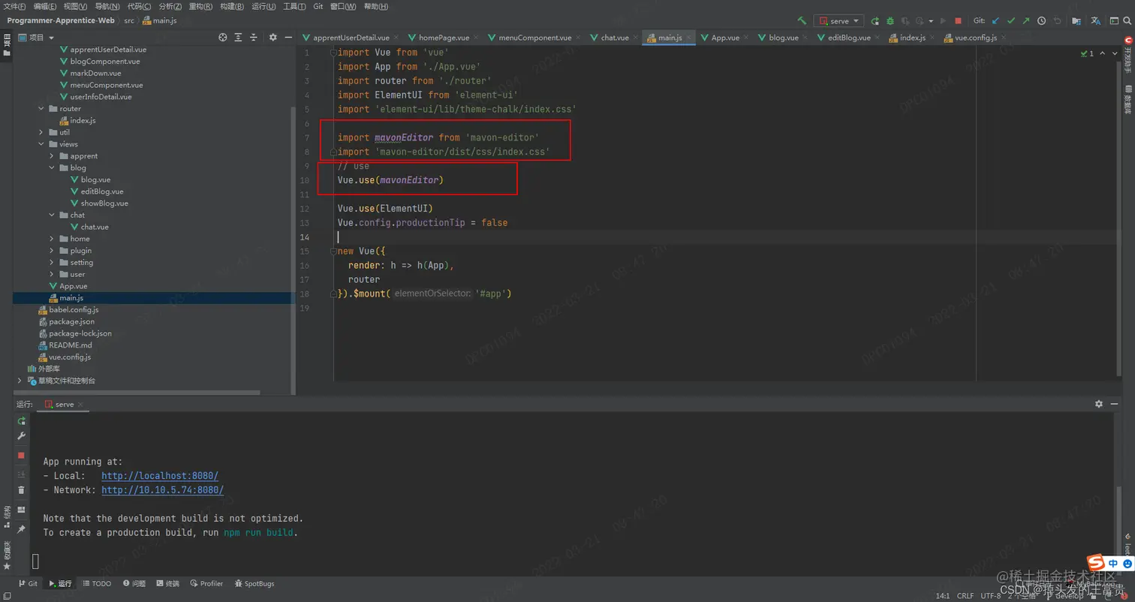Click the CRLF line separator in the status bar
The width and height of the screenshot is (1135, 602).
965,595
